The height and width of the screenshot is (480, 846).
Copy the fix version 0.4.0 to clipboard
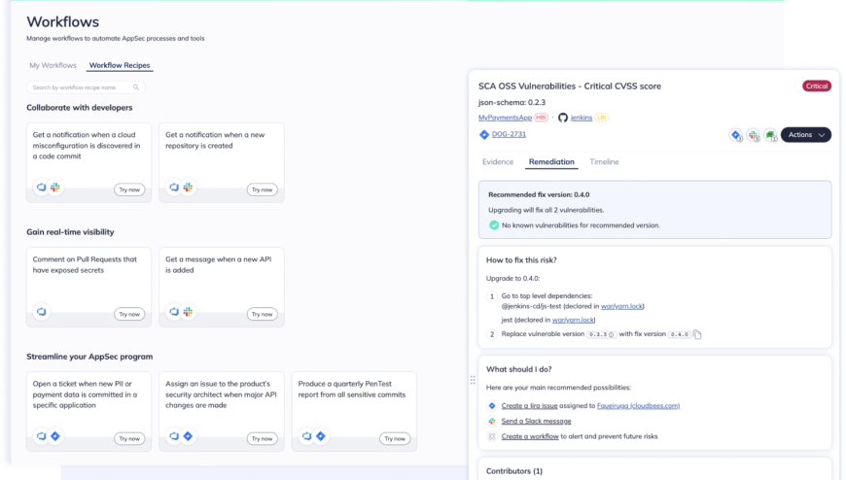(697, 334)
